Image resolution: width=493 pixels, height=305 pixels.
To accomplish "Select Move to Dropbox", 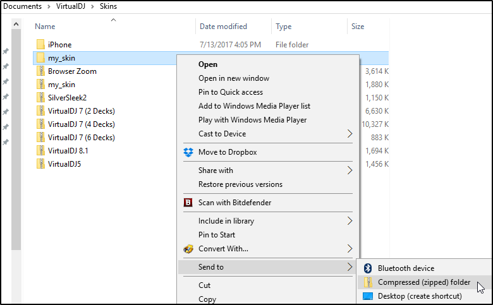I will click(x=228, y=152).
